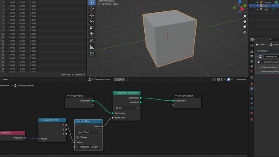The image size is (279, 157).
Task: Unlink the Geometry Nodes node group
Action: click(x=123, y=79)
